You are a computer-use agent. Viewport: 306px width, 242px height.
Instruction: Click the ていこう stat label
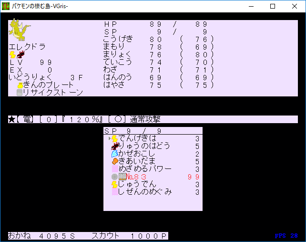[117, 62]
